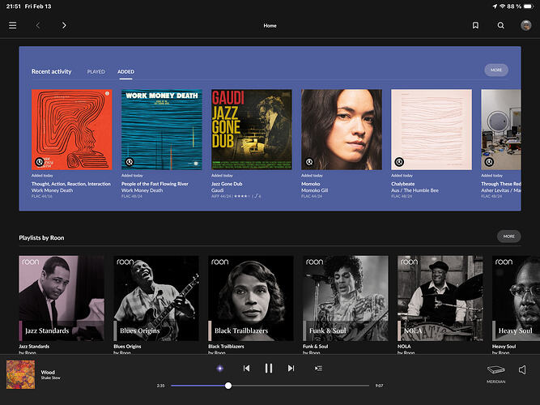Open the Jazz Gone Dub album cover
The image size is (540, 405).
[251, 129]
